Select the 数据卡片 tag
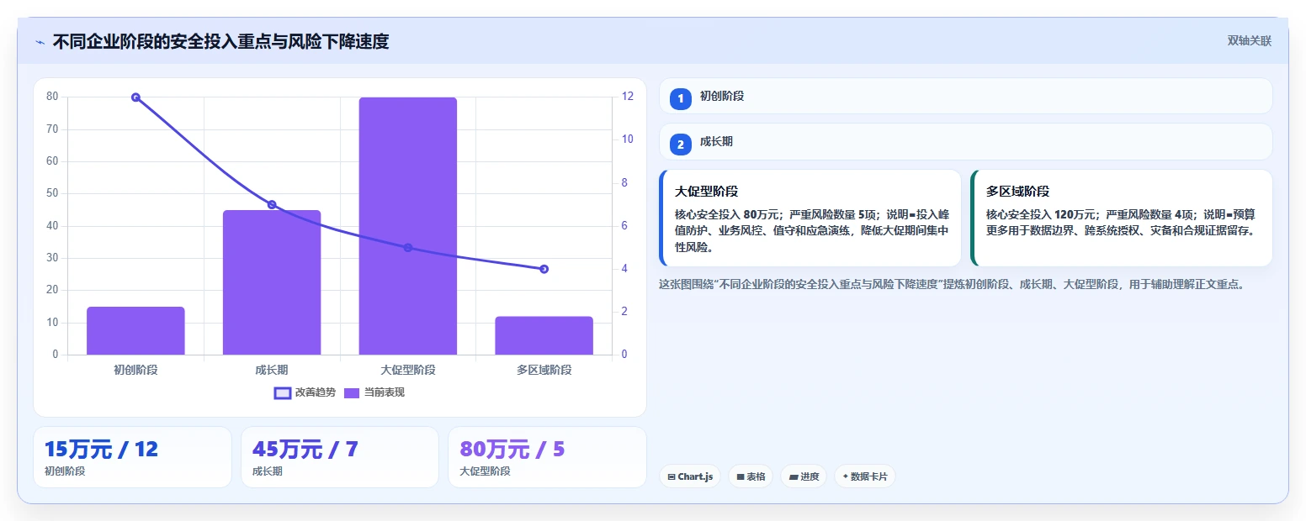This screenshot has height=521, width=1306. coord(865,476)
